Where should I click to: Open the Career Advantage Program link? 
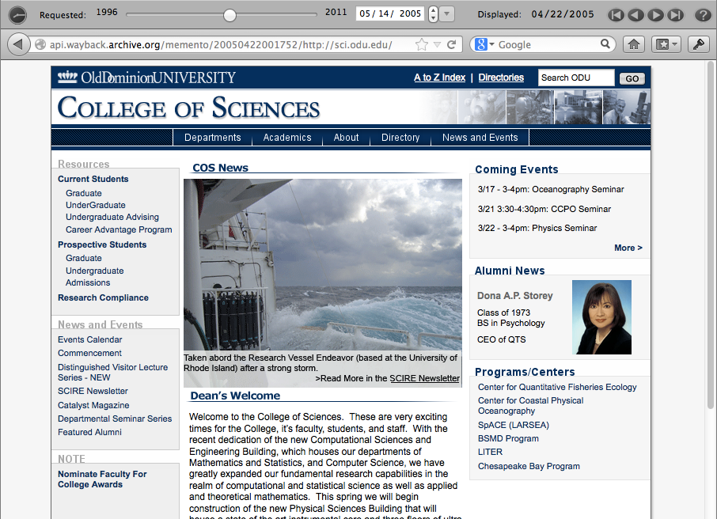pyautogui.click(x=119, y=229)
